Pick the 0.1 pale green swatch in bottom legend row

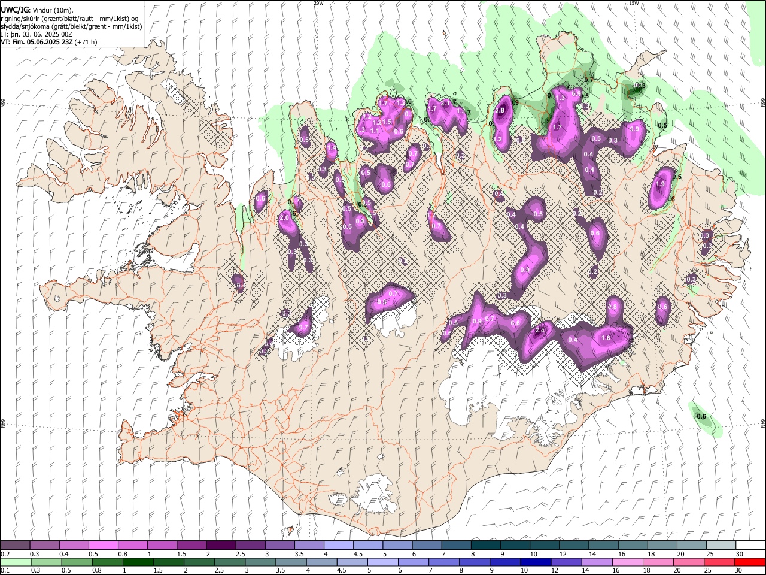tap(16, 562)
